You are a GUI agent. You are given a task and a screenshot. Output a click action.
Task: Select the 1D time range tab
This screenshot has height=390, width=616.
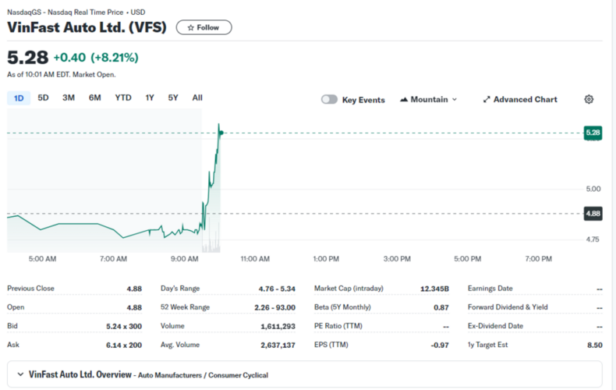tap(19, 97)
